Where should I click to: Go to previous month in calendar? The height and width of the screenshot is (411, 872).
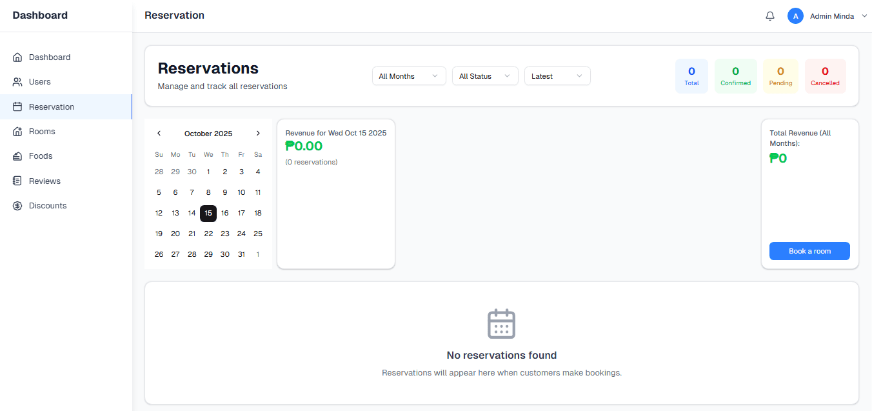tap(159, 134)
